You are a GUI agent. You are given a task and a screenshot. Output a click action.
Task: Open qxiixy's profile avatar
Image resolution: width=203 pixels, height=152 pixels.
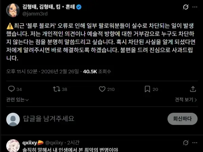coord(13,146)
